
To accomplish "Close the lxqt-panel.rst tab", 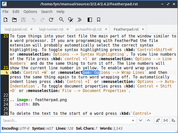I will point(32,29).
